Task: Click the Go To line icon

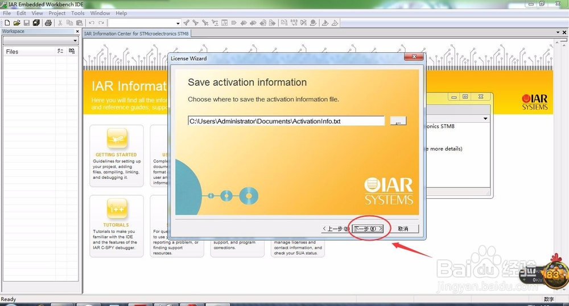Action: (x=225, y=23)
